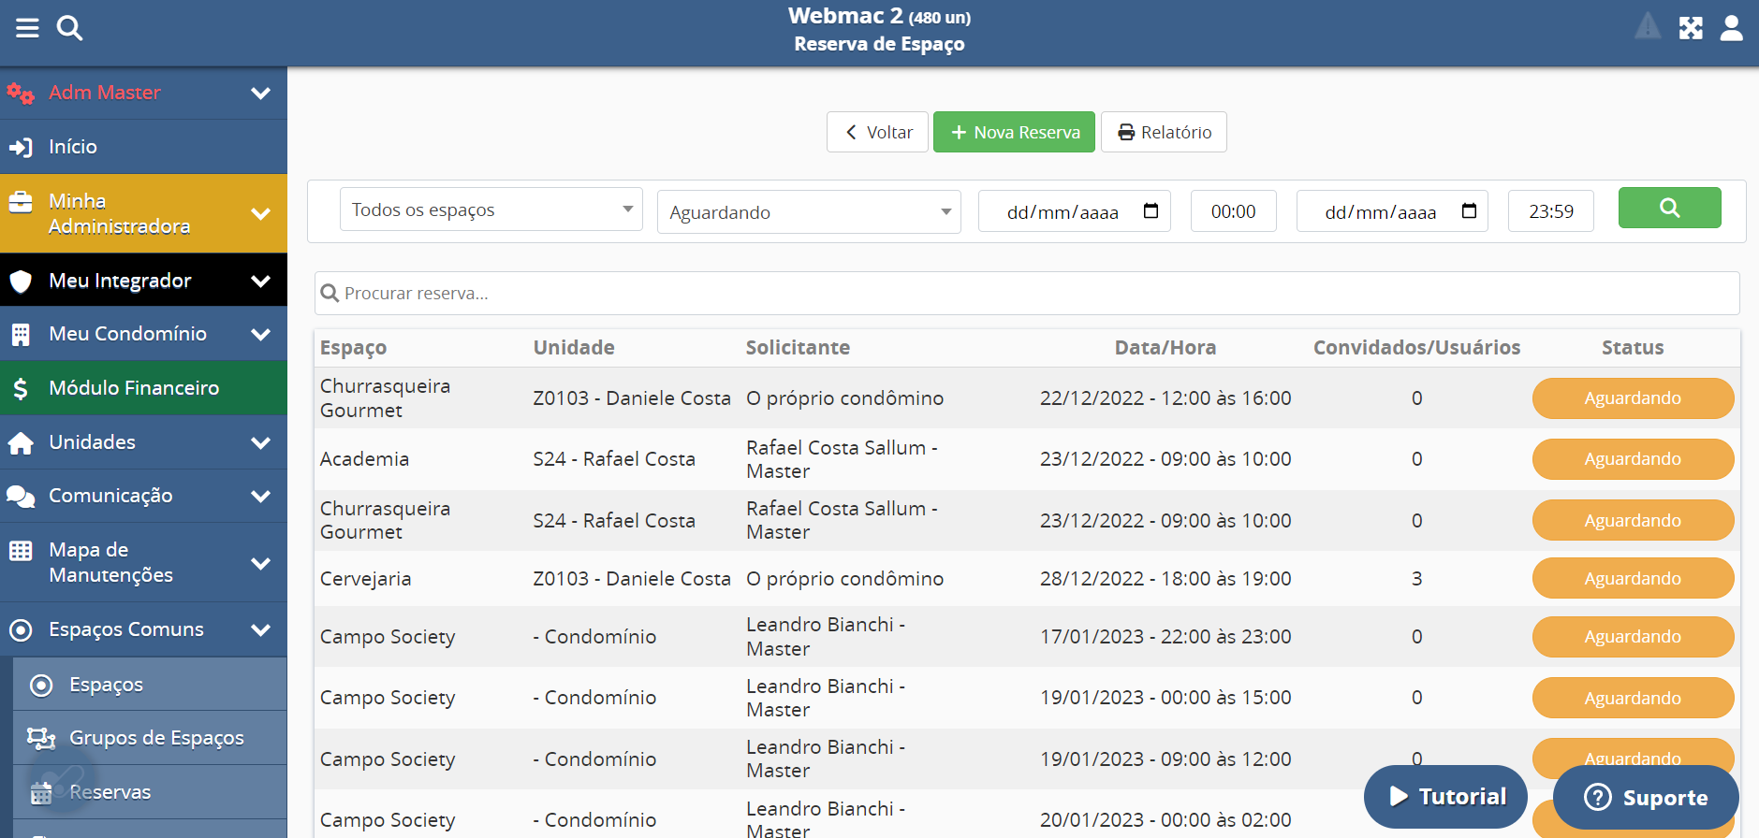1759x838 pixels.
Task: Open the user profile icon
Action: point(1732,28)
